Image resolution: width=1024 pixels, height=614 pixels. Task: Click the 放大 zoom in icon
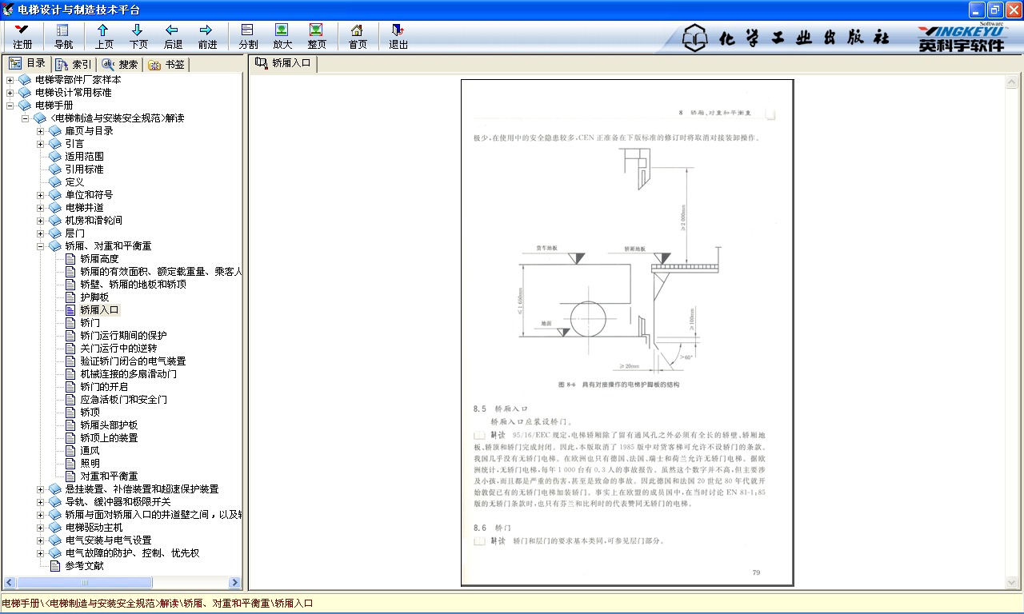[282, 31]
